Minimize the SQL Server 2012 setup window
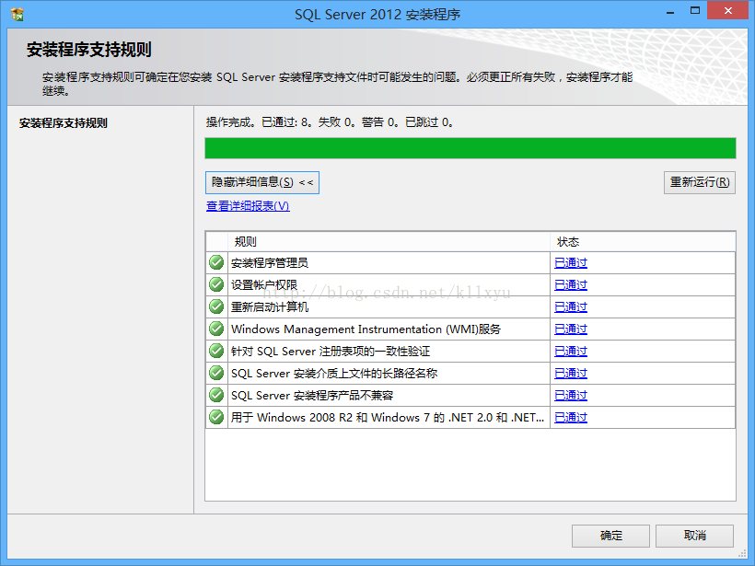This screenshot has width=755, height=566. [669, 12]
